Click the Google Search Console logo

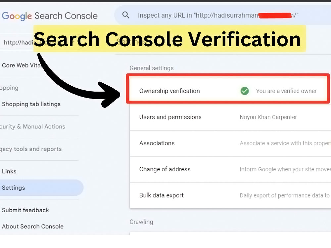coord(50,16)
